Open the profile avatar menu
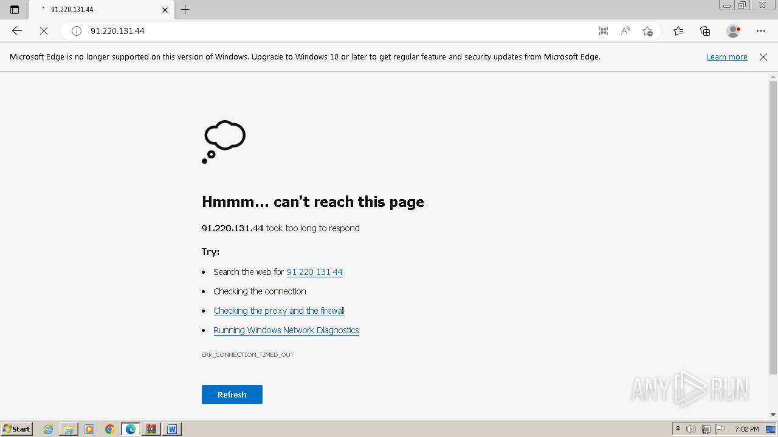 (733, 31)
